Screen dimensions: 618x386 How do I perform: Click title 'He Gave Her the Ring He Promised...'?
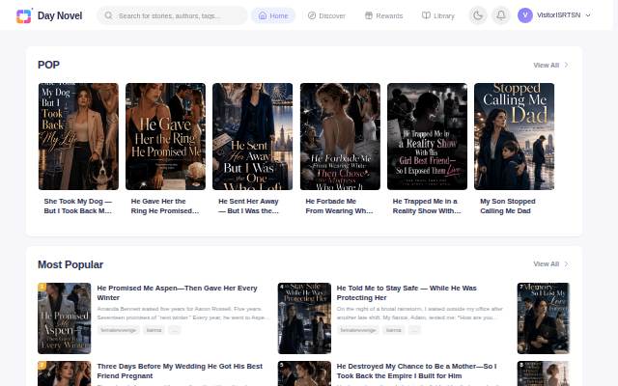(x=165, y=206)
